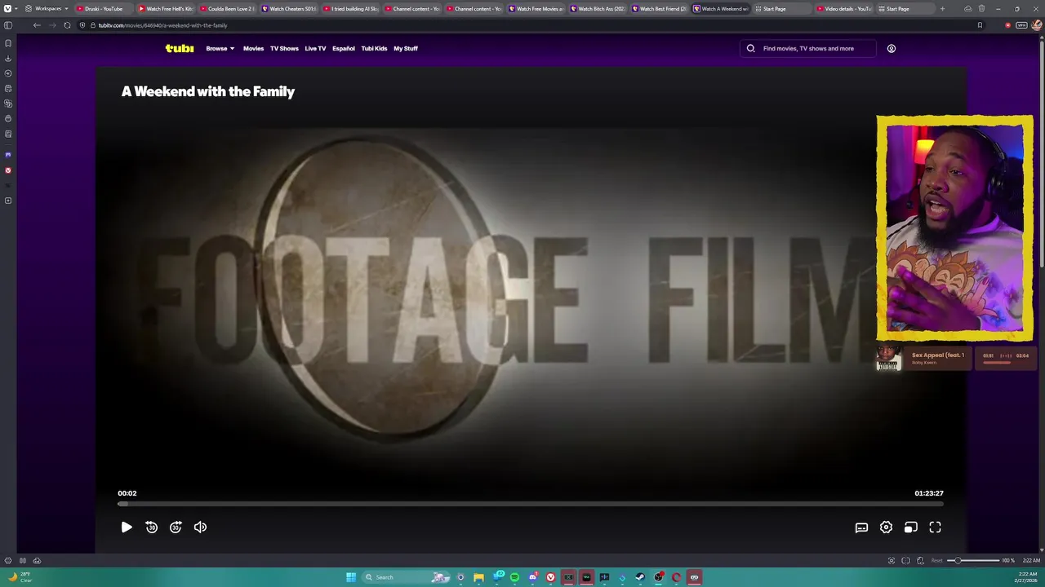
Task: Open the subtitles and captions menu
Action: (861, 527)
